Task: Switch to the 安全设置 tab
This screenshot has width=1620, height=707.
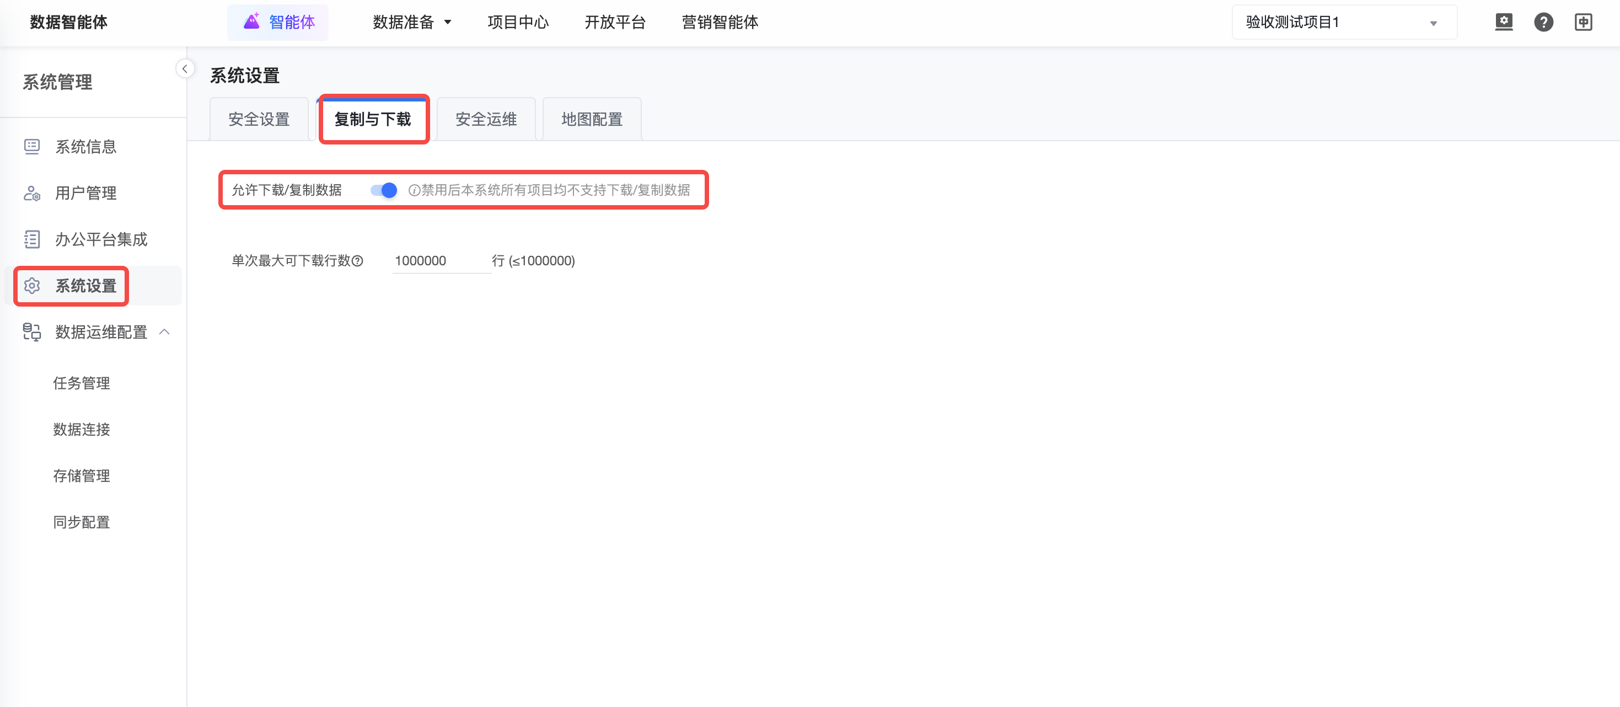Action: click(x=259, y=119)
